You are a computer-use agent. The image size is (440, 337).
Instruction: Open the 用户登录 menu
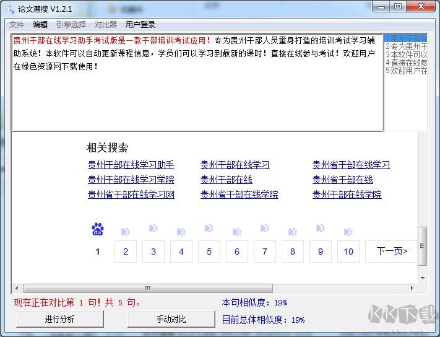[140, 25]
